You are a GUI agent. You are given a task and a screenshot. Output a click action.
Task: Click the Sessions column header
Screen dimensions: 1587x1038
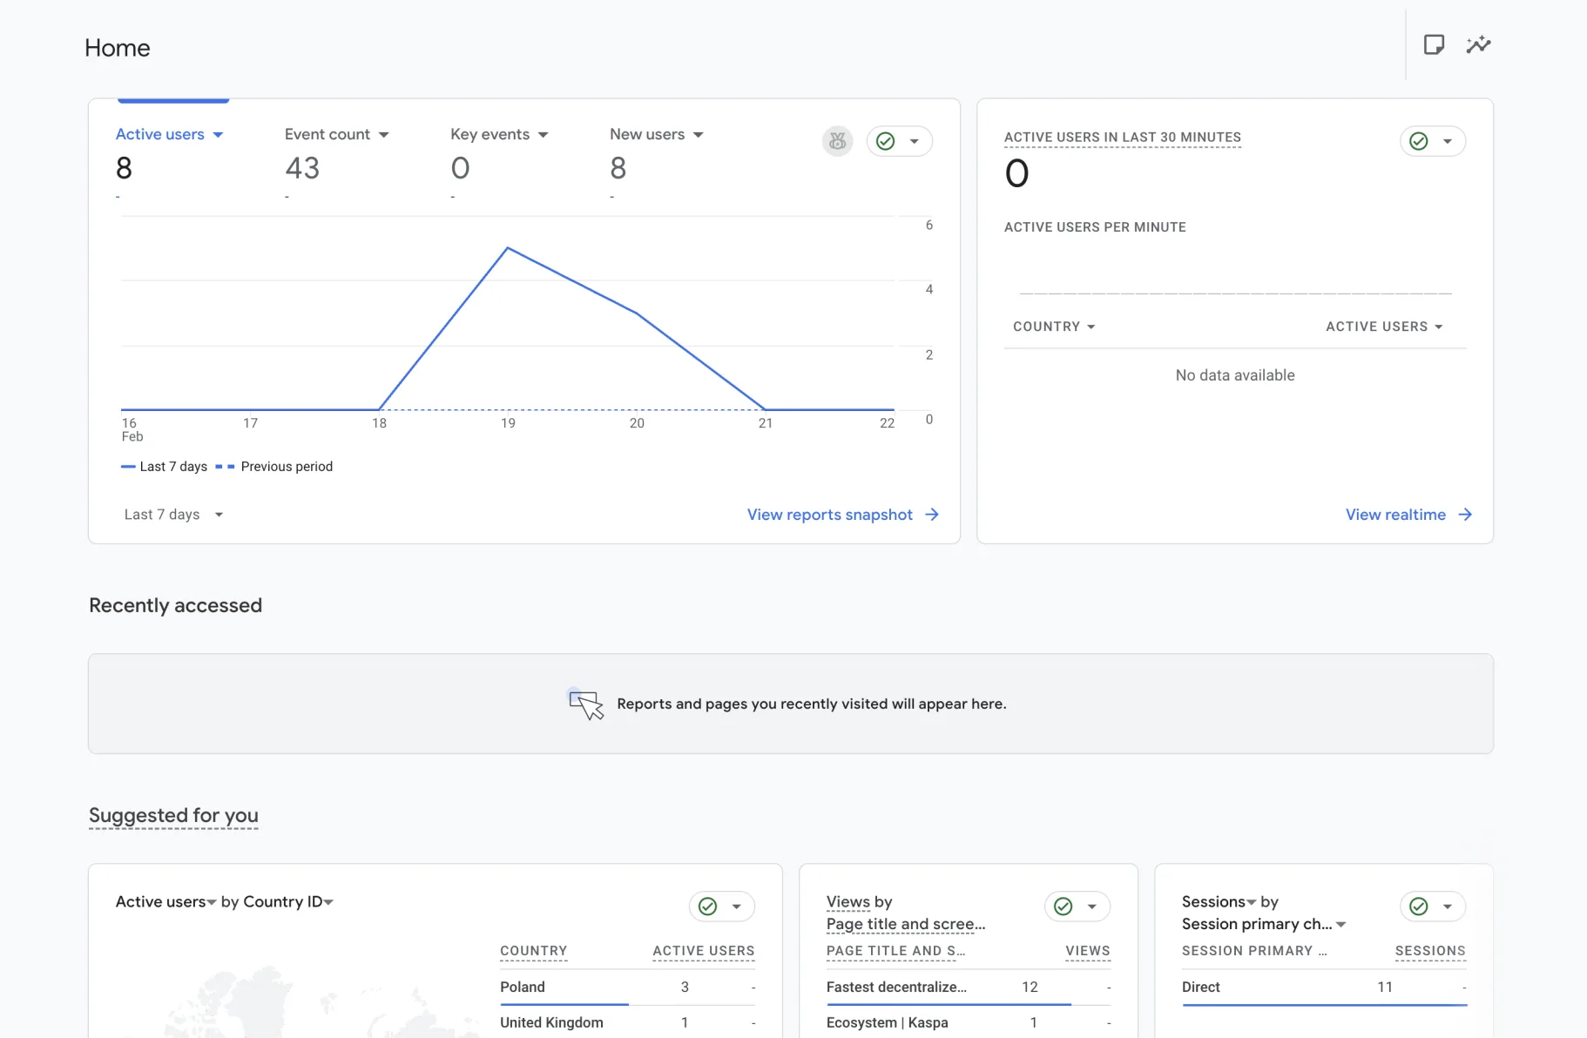1430,951
